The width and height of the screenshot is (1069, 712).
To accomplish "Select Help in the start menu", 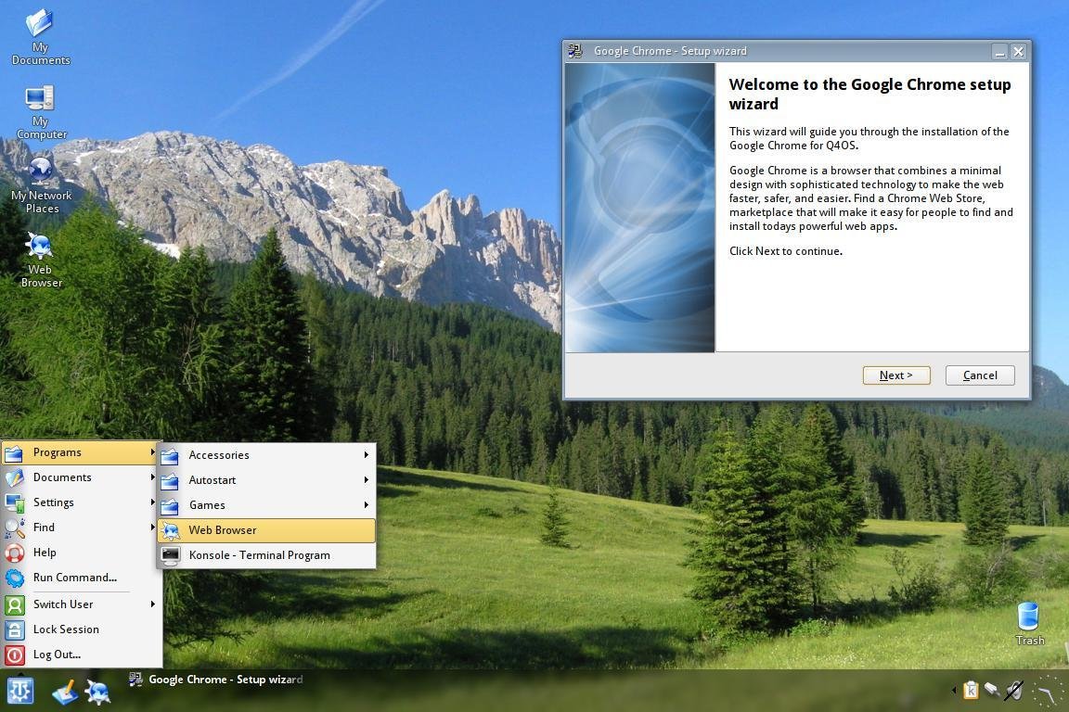I will point(81,553).
